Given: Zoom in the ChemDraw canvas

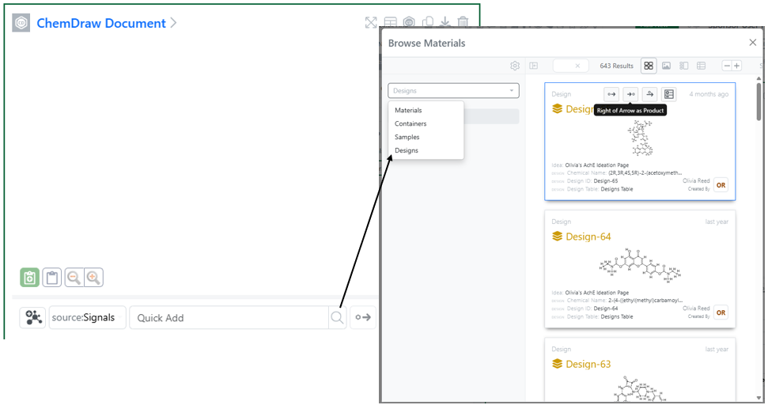Looking at the screenshot, I should pyautogui.click(x=93, y=277).
